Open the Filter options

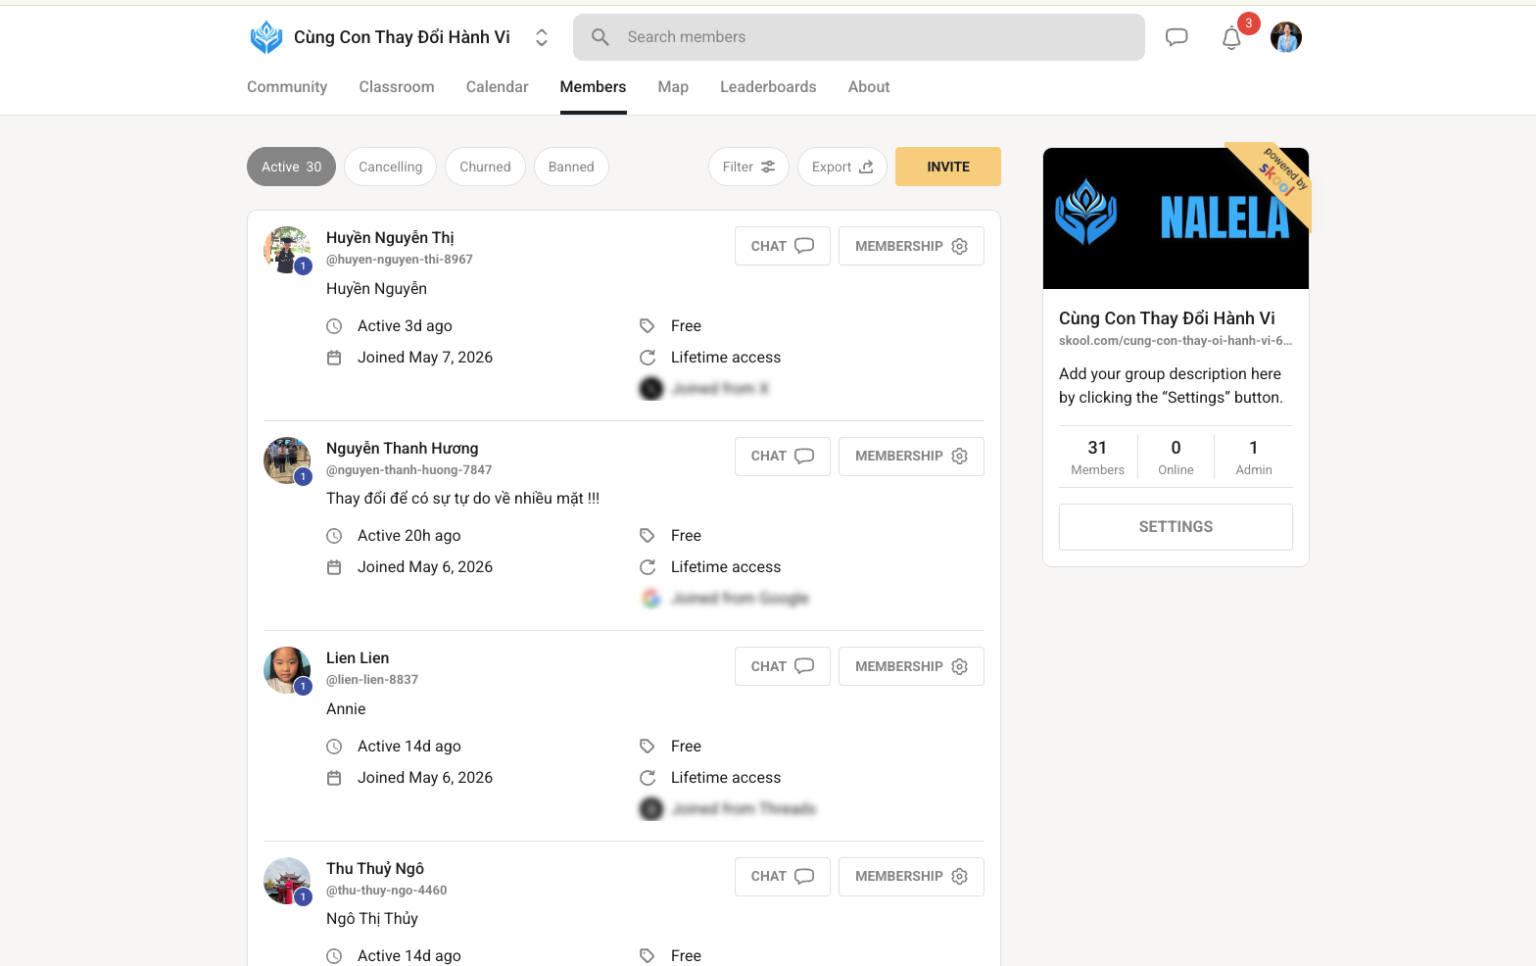(x=748, y=167)
